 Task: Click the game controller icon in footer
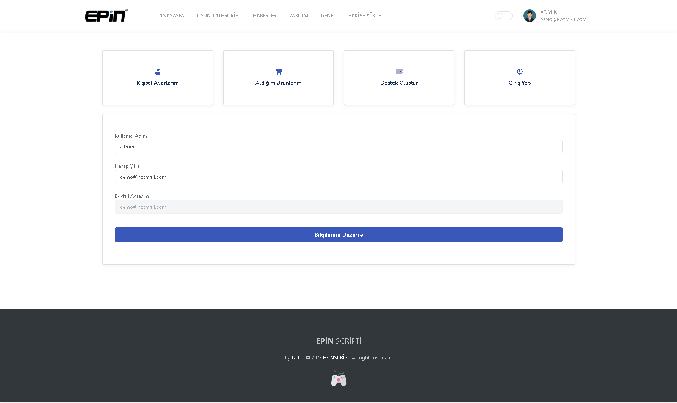pyautogui.click(x=339, y=378)
